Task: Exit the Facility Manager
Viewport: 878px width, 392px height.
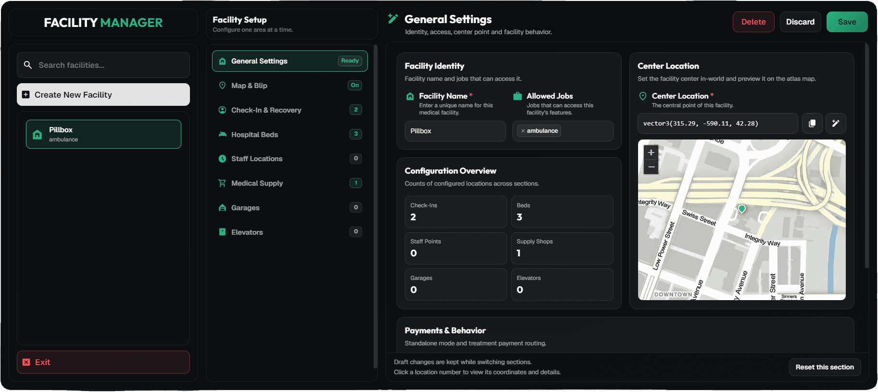Action: [103, 362]
